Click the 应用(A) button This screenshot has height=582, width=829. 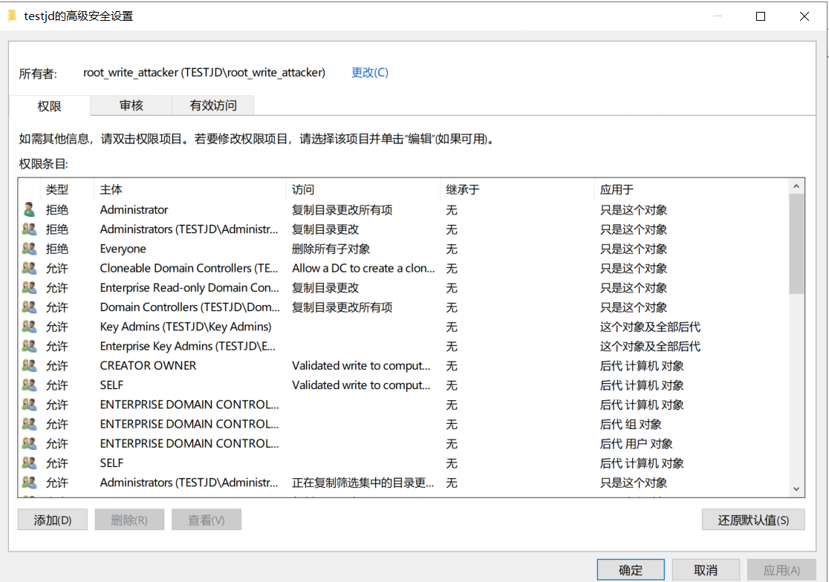pyautogui.click(x=781, y=570)
